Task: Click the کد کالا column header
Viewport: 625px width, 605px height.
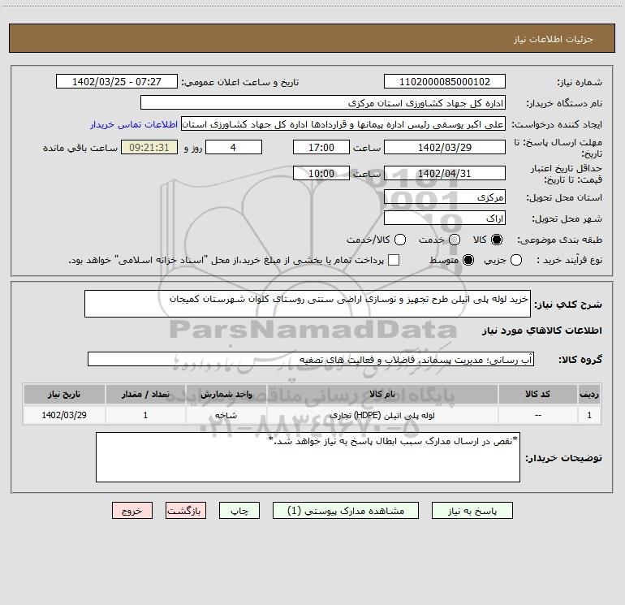Action: click(537, 394)
